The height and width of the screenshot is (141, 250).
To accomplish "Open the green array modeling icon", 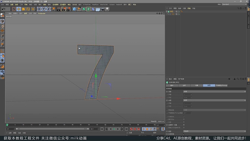I will [x=88, y=9].
